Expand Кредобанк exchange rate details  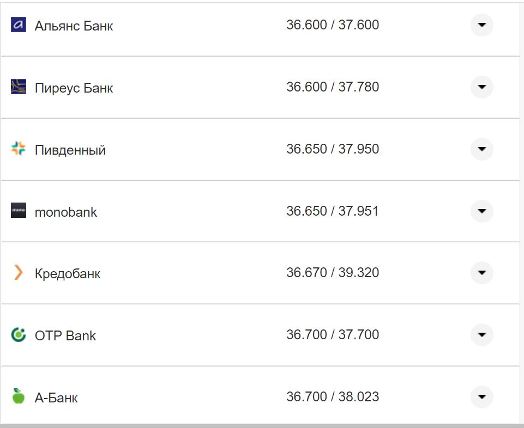click(481, 272)
